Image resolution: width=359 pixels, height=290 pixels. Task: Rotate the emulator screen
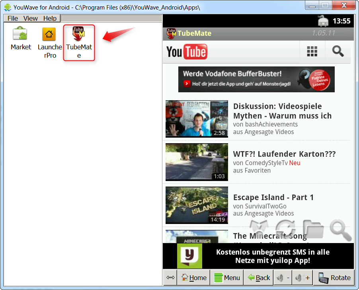(x=334, y=277)
